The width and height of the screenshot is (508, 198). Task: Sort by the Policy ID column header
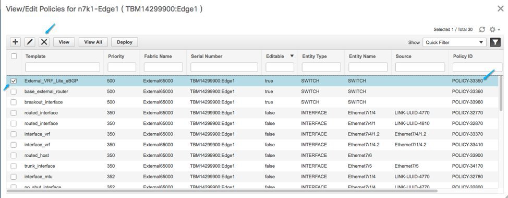click(463, 56)
